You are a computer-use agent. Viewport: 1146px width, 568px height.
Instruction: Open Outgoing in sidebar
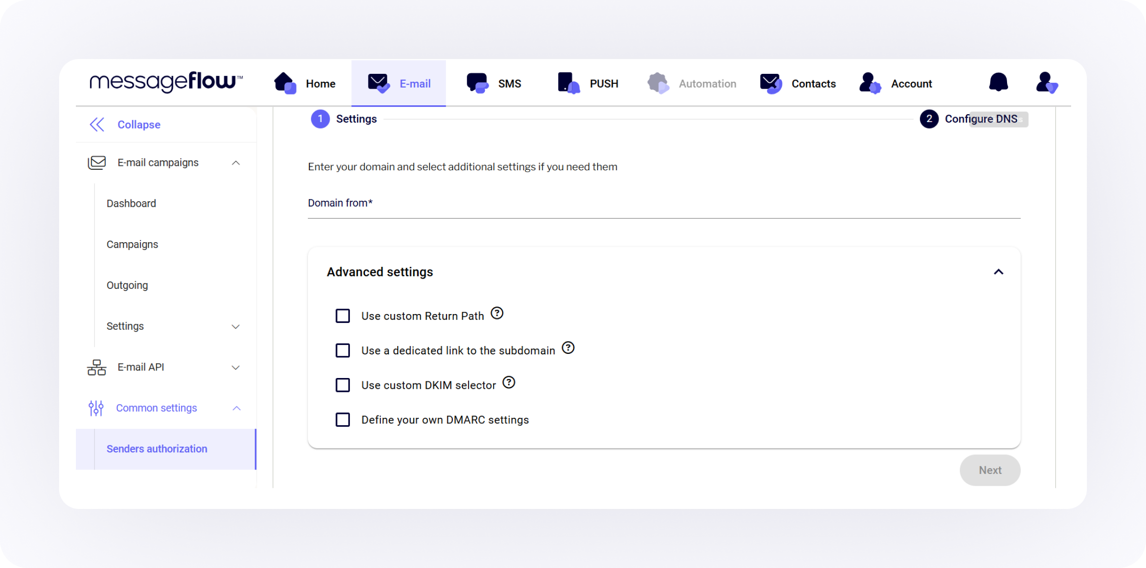pyautogui.click(x=127, y=285)
